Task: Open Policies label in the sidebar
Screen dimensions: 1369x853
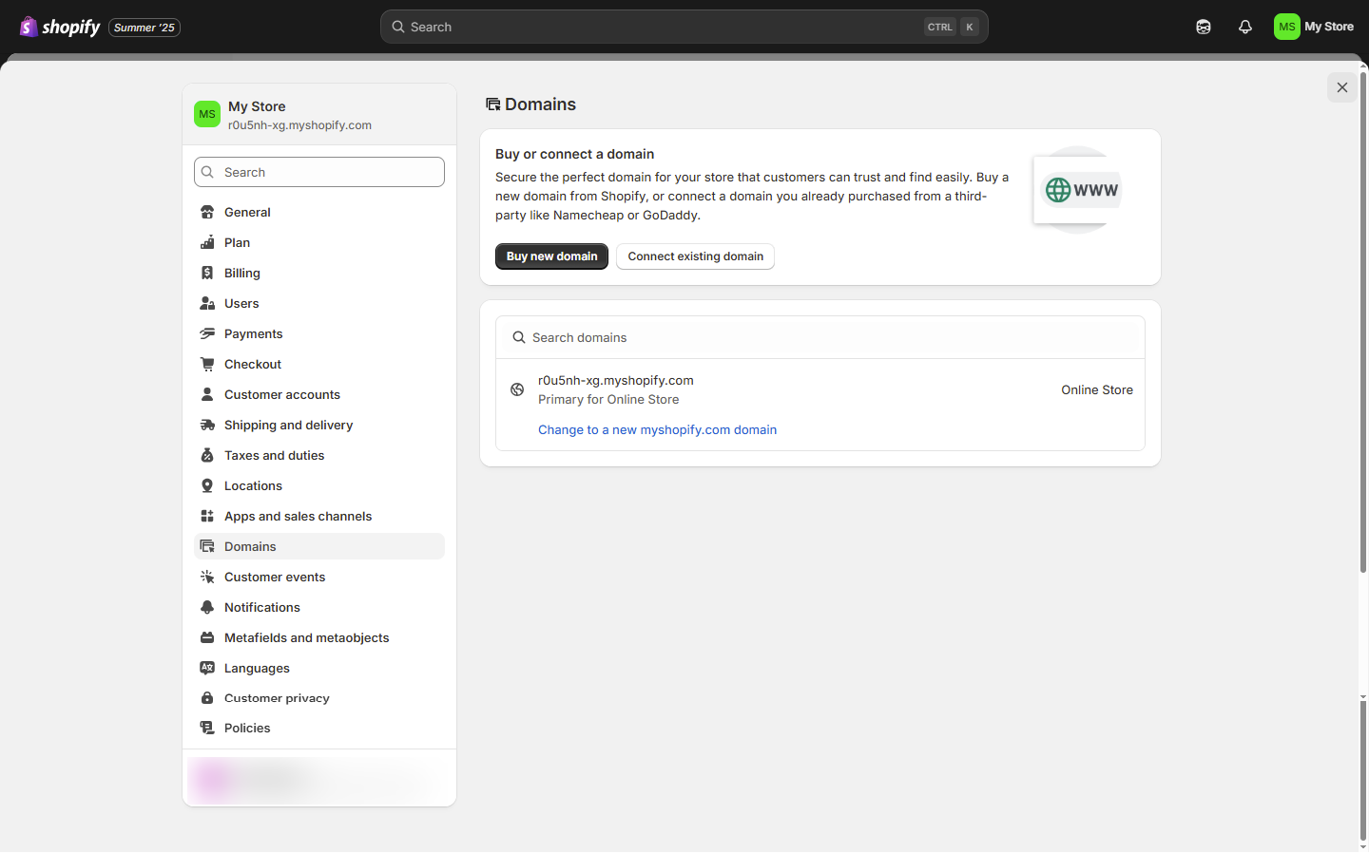Action: point(247,728)
